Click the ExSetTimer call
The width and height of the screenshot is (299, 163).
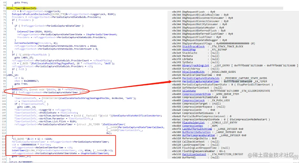pos(62,150)
